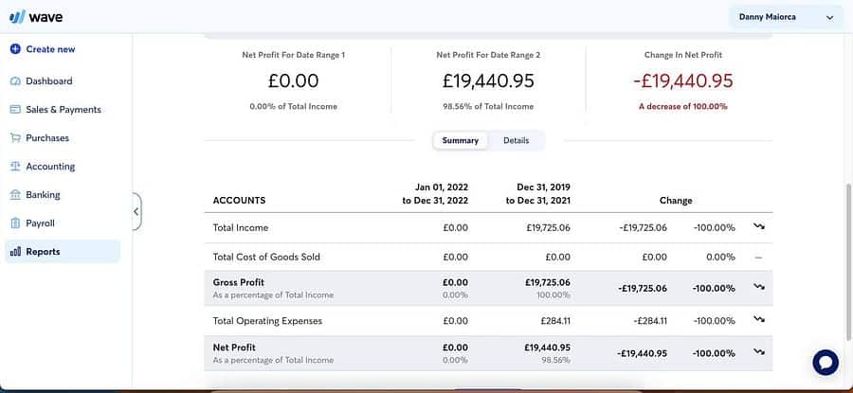This screenshot has width=853, height=393.
Task: Open Dashboard from sidebar icon
Action: pos(15,81)
